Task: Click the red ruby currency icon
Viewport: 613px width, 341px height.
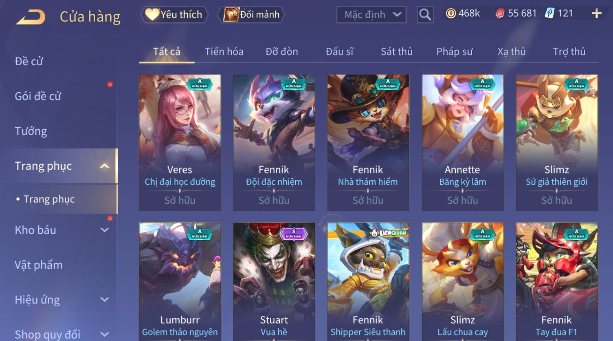Action: coord(500,13)
